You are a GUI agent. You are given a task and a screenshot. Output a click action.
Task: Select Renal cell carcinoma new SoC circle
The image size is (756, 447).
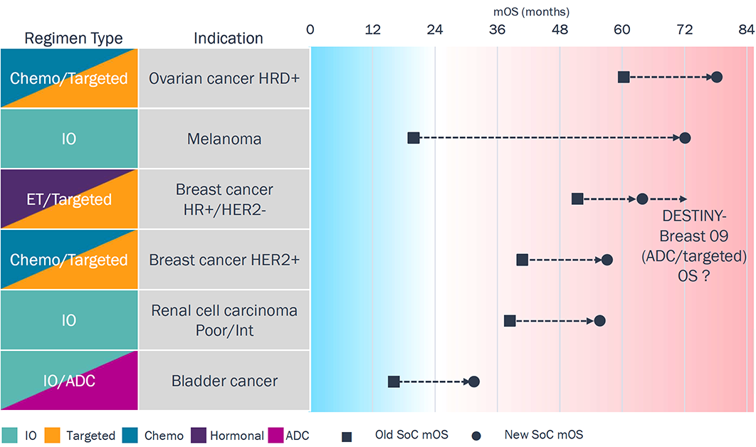click(x=600, y=321)
